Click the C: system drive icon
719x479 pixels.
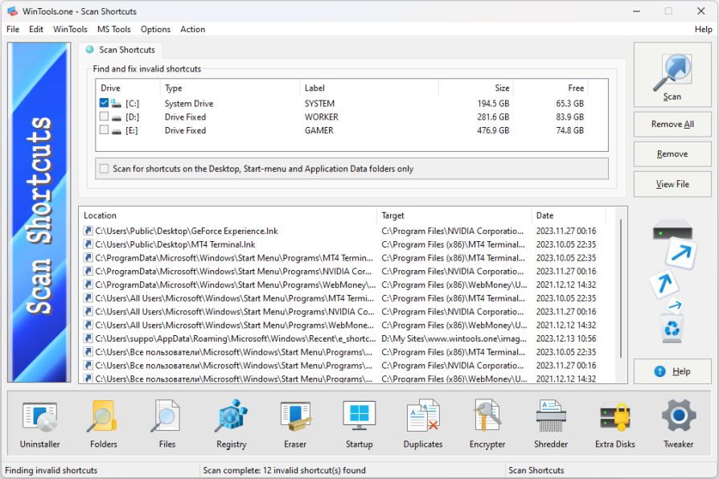point(116,104)
